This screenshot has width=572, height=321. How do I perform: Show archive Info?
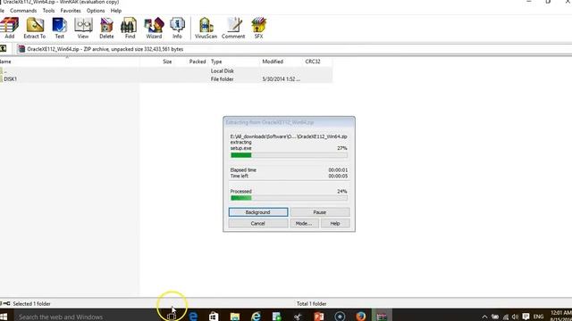coord(177,28)
